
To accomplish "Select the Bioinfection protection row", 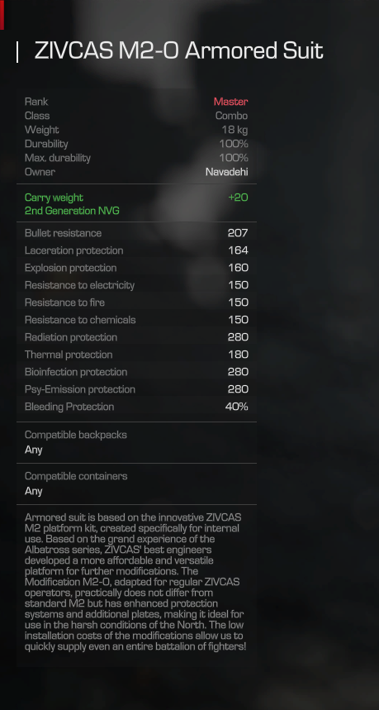I will [136, 372].
